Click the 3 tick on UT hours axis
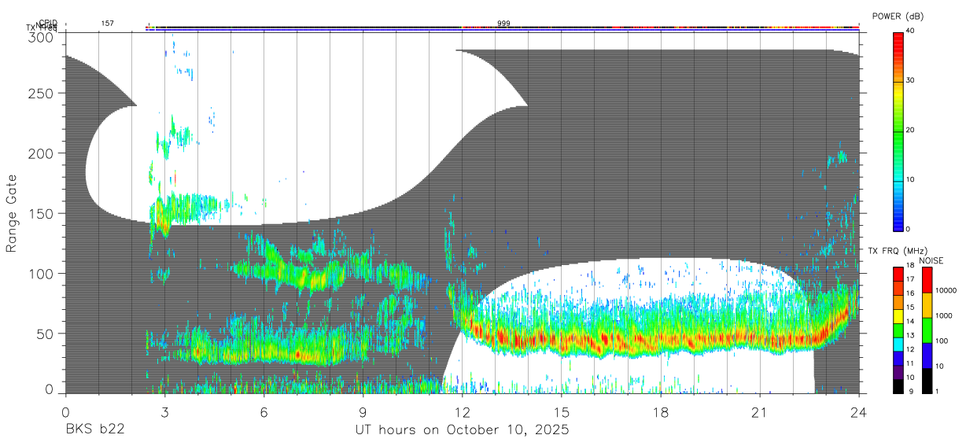 [164, 412]
